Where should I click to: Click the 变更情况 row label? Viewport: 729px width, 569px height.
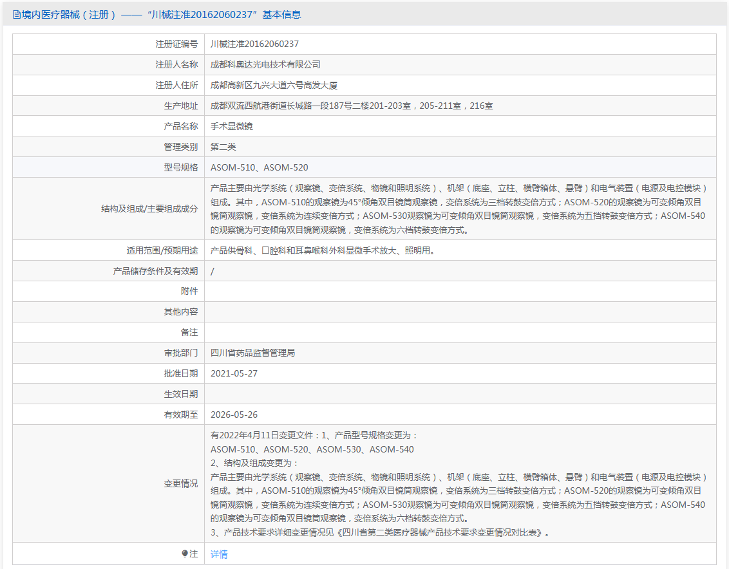click(x=181, y=484)
